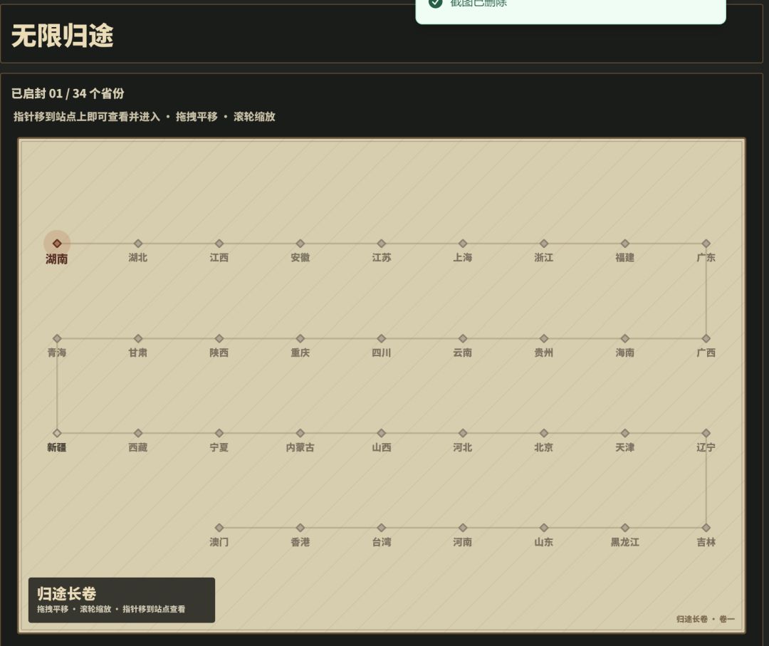Open the 青海 station diamond
769x646 pixels.
tap(57, 338)
